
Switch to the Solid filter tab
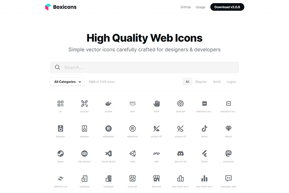point(217,82)
